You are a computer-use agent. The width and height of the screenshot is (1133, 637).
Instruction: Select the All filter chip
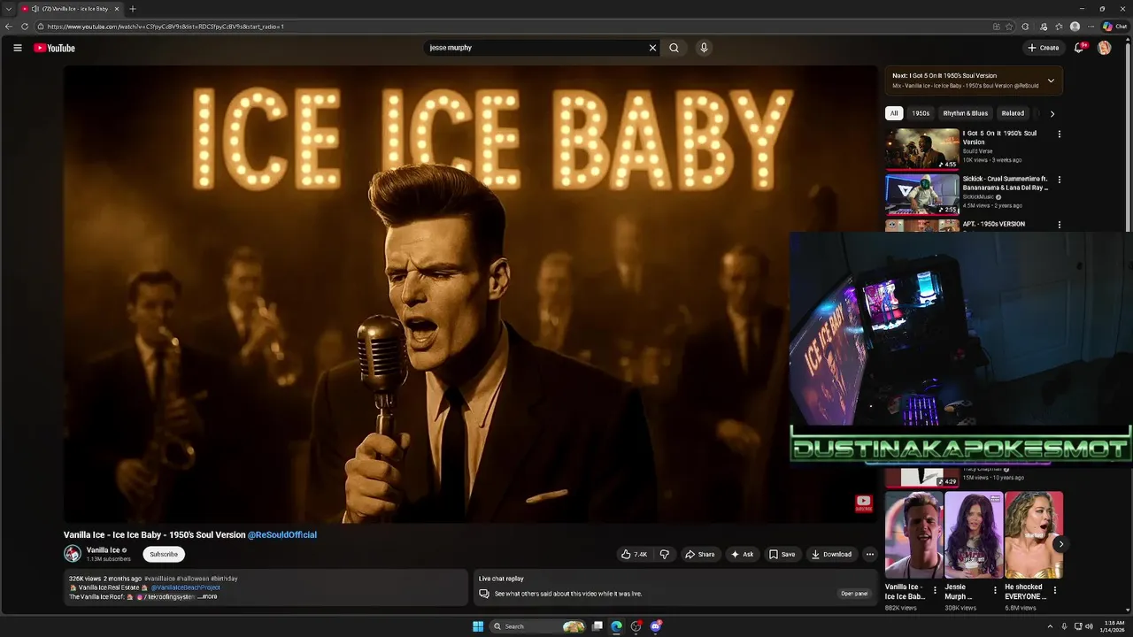coord(894,113)
